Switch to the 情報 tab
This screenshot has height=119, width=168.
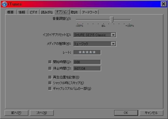pyautogui.click(x=22, y=12)
